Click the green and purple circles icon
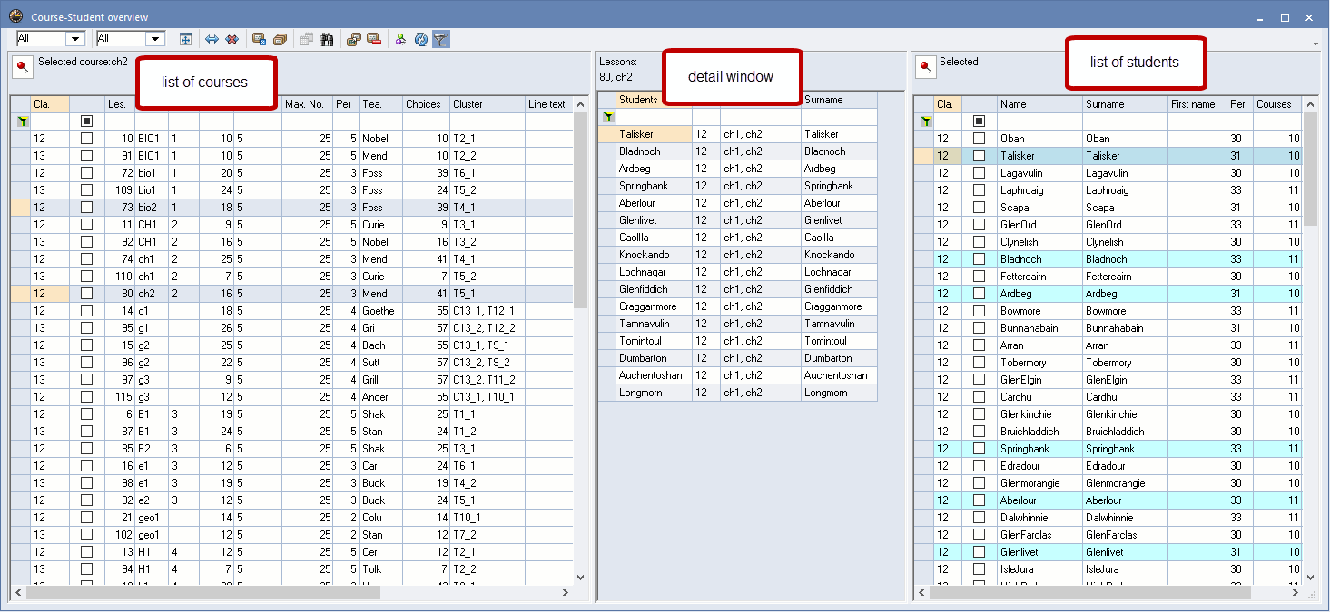The image size is (1330, 612). 399,39
